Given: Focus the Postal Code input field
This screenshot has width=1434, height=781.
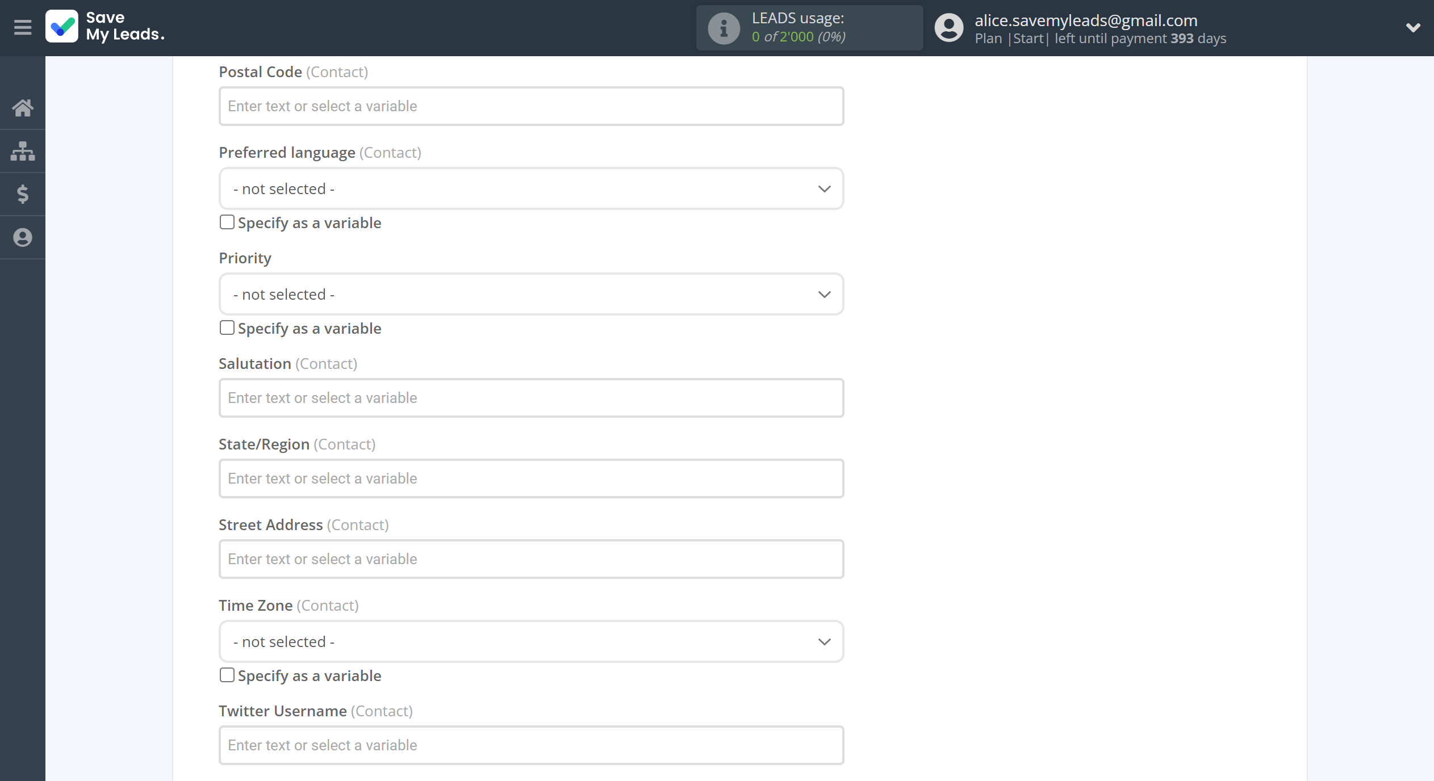Looking at the screenshot, I should pos(531,106).
